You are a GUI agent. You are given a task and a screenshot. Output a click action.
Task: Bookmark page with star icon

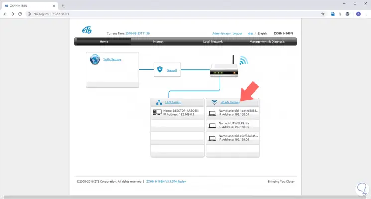click(323, 14)
